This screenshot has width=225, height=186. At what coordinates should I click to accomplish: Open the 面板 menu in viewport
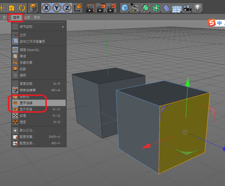[x=37, y=17]
